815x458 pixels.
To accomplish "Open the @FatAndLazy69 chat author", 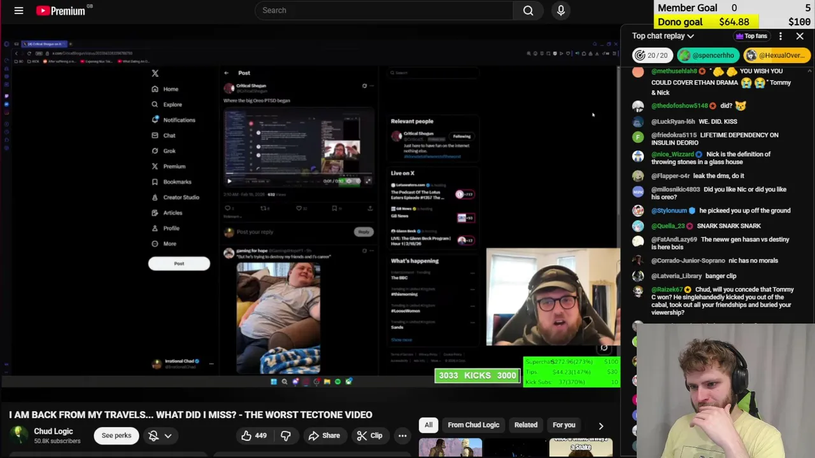I will (x=674, y=239).
